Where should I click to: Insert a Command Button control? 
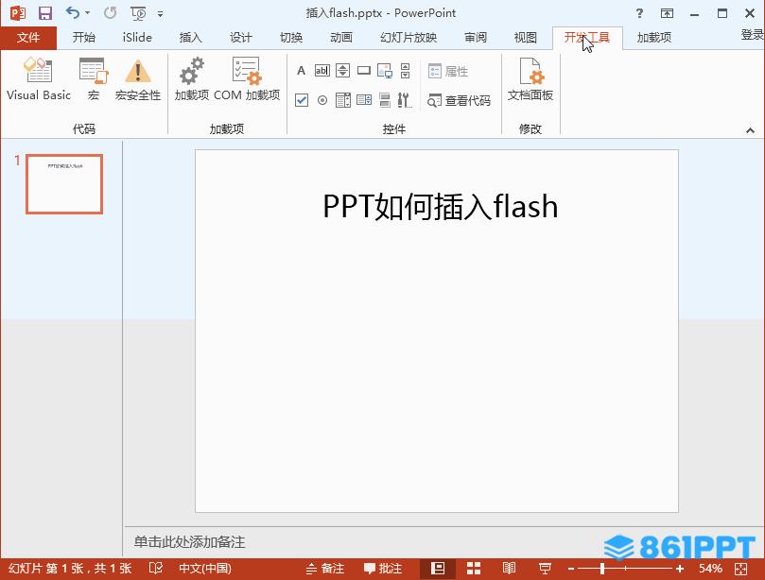click(364, 71)
